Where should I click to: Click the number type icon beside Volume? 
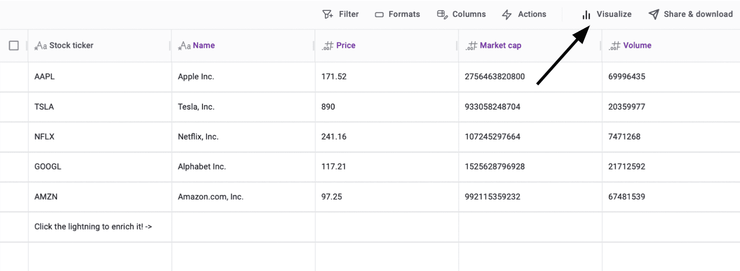point(615,45)
